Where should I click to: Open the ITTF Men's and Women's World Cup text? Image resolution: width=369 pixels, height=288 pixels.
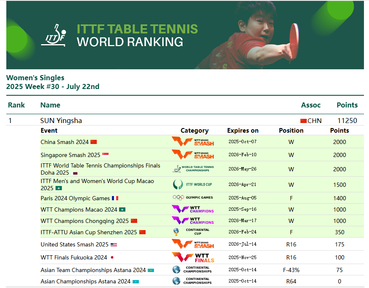pyautogui.click(x=97, y=184)
